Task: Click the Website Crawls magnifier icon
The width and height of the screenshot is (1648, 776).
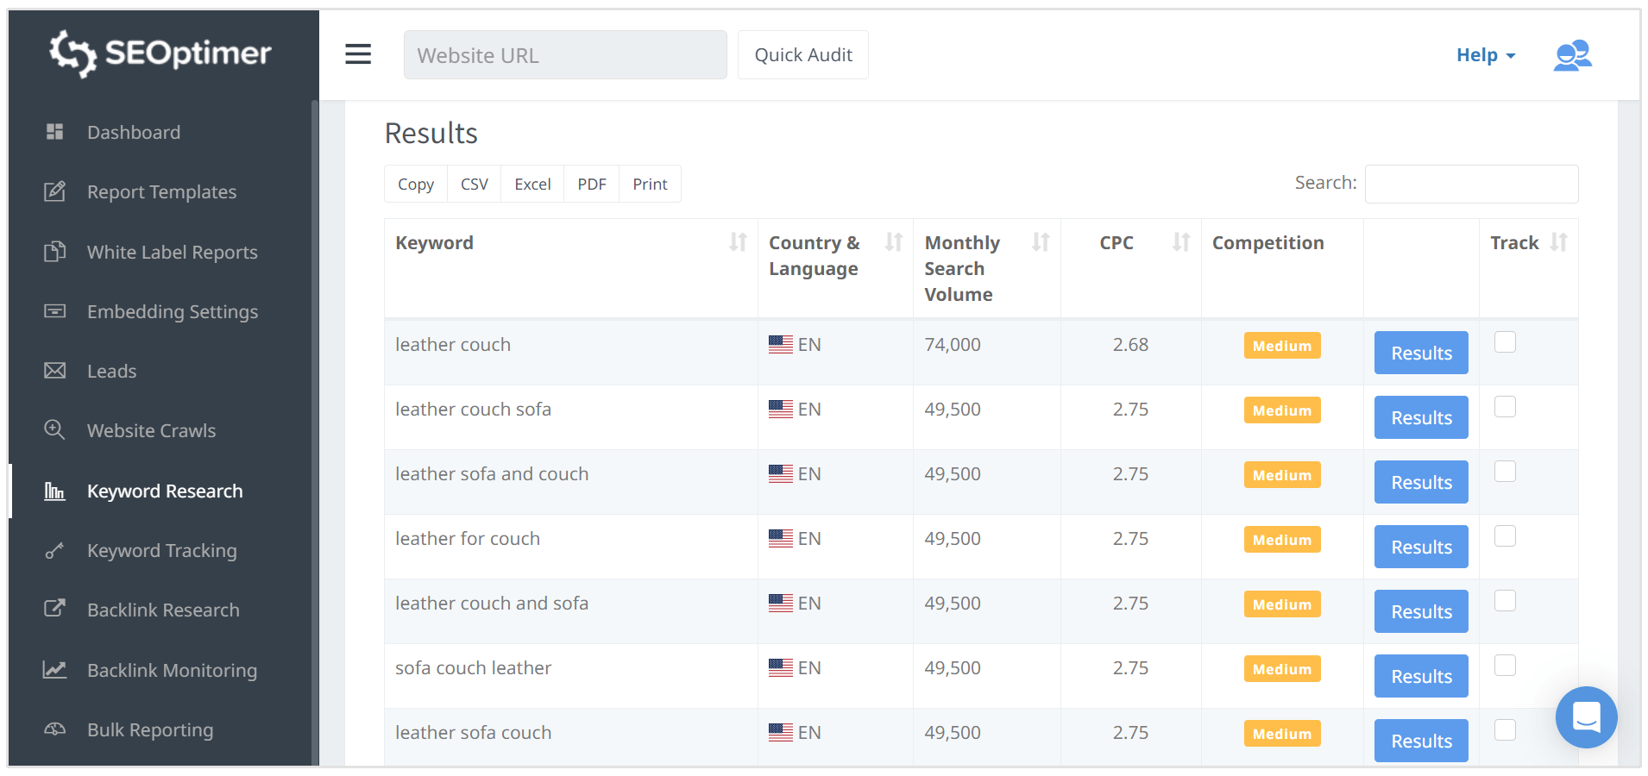Action: coord(55,429)
